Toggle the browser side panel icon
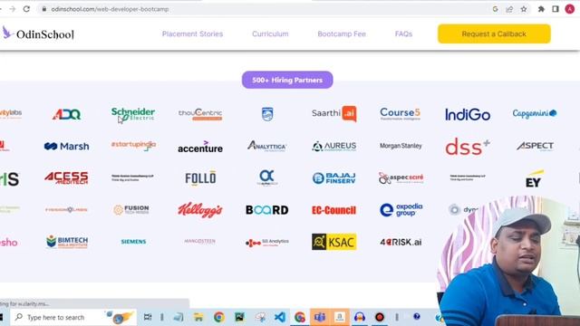Image resolution: width=580 pixels, height=326 pixels. point(556,9)
